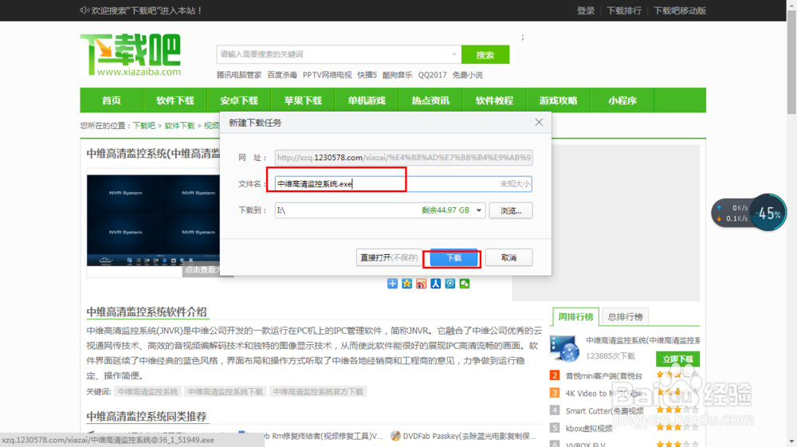Click the 45% floating speed ball

[768, 212]
